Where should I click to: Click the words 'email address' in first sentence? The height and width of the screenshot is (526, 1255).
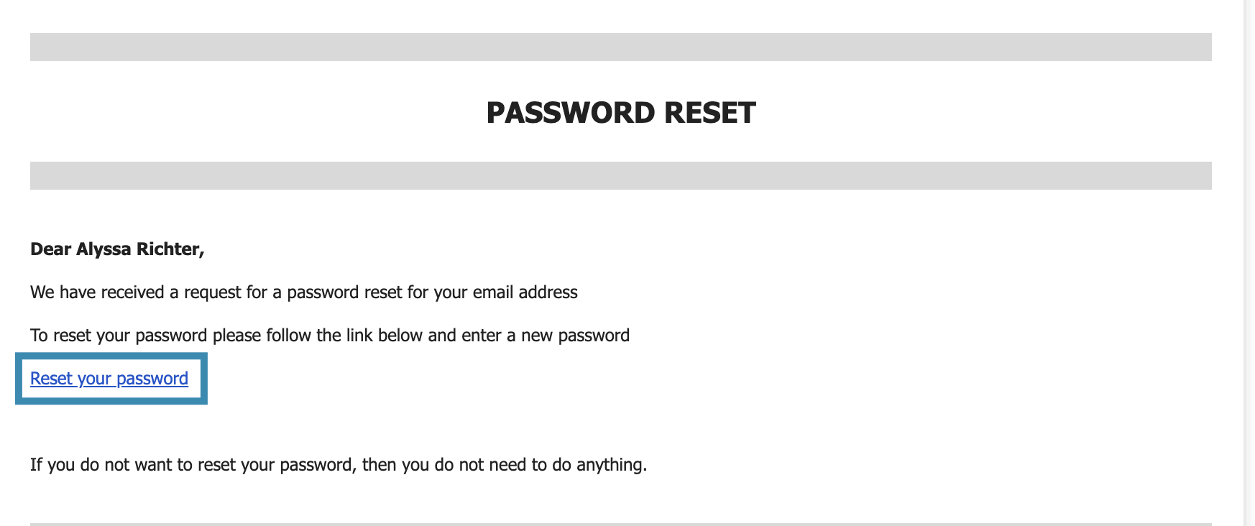click(525, 292)
